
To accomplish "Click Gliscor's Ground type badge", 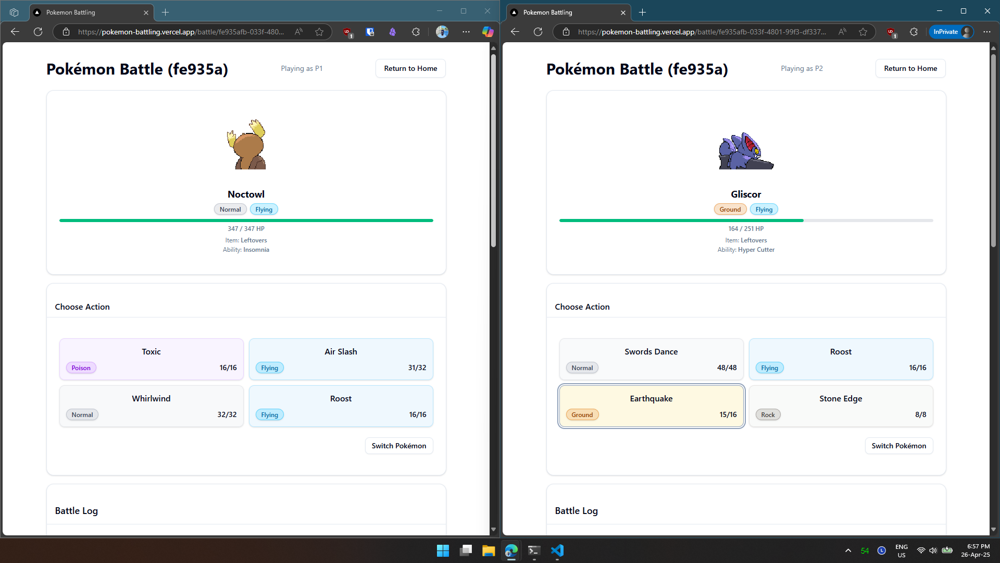I will 730,210.
